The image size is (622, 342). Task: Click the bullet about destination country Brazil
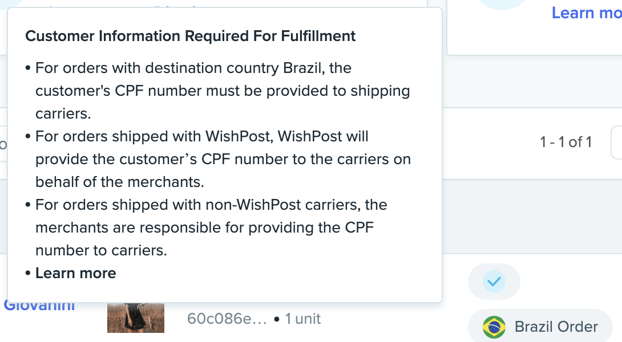point(223,91)
